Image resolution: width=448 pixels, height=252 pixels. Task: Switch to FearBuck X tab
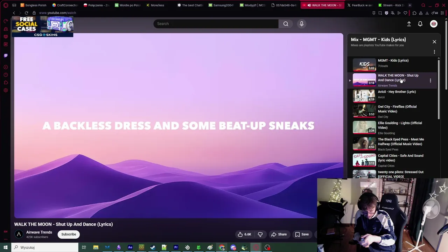[359, 5]
